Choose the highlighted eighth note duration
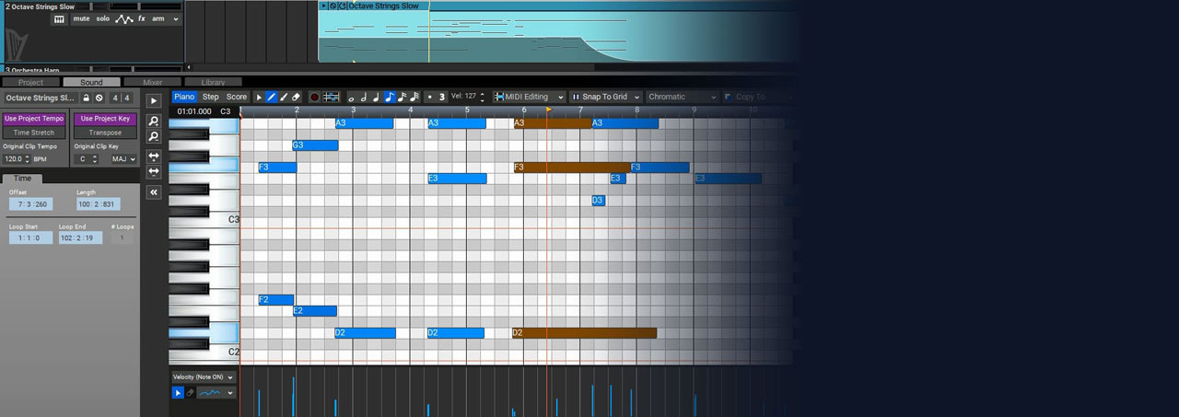The image size is (1179, 417). click(x=390, y=97)
